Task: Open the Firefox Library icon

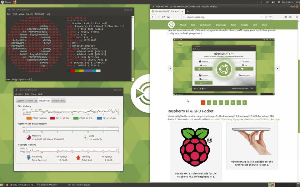Action: click(286, 17)
